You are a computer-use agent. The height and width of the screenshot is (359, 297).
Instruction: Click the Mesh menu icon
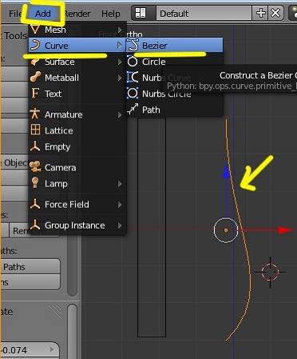click(35, 29)
